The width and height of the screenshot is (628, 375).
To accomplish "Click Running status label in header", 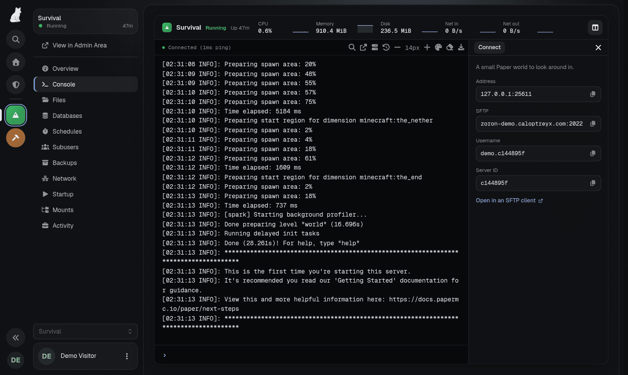I will tap(216, 28).
